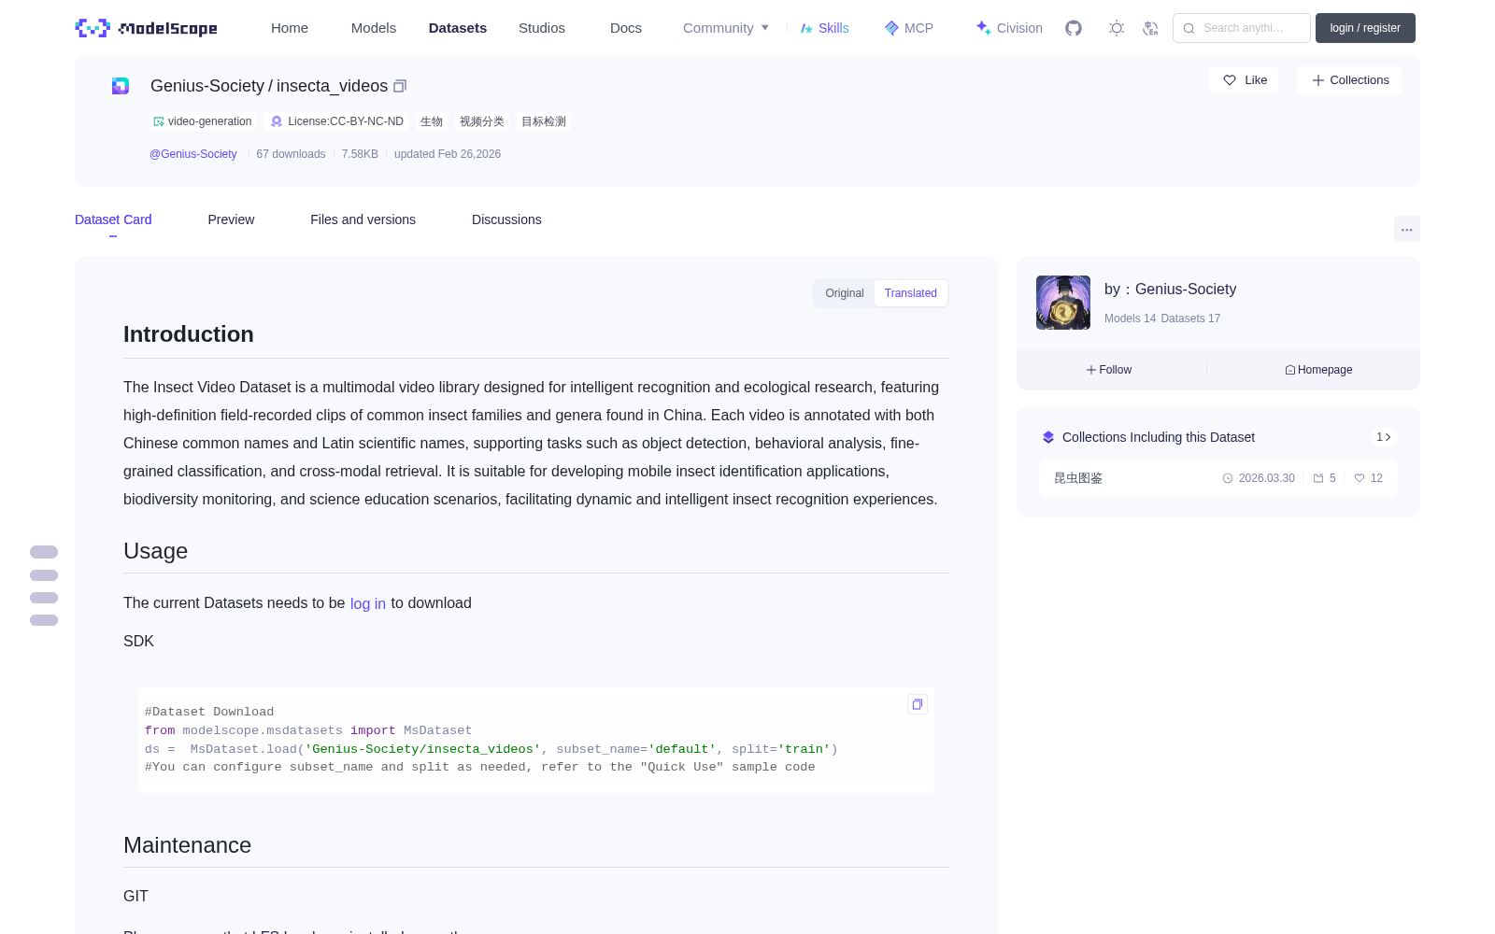Image resolution: width=1495 pixels, height=934 pixels.
Task: Open the @Genius-Society profile link
Action: click(x=193, y=154)
